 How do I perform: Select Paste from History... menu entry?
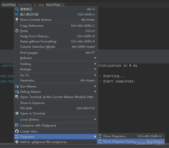(x=56, y=36)
